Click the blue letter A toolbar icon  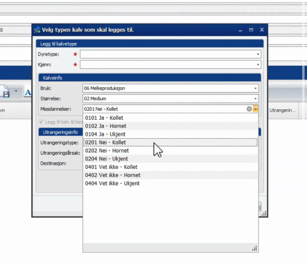click(28, 92)
